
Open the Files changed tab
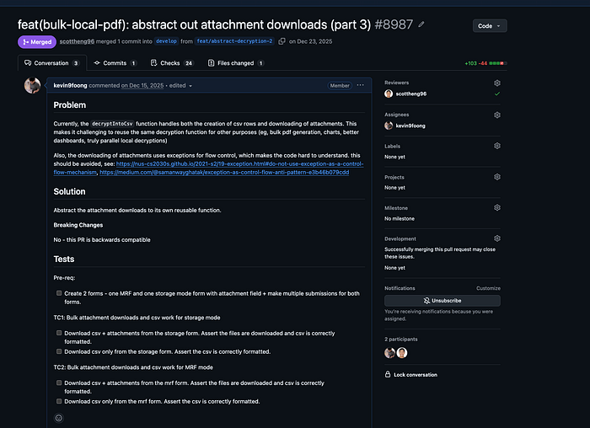[236, 63]
